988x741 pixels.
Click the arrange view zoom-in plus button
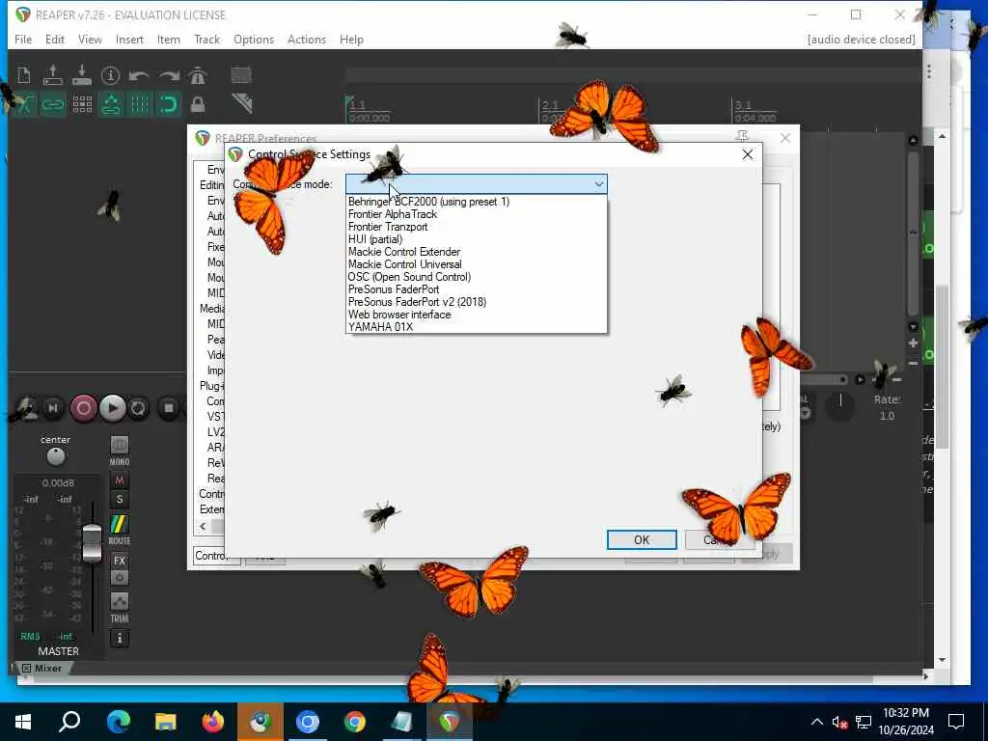click(x=913, y=343)
